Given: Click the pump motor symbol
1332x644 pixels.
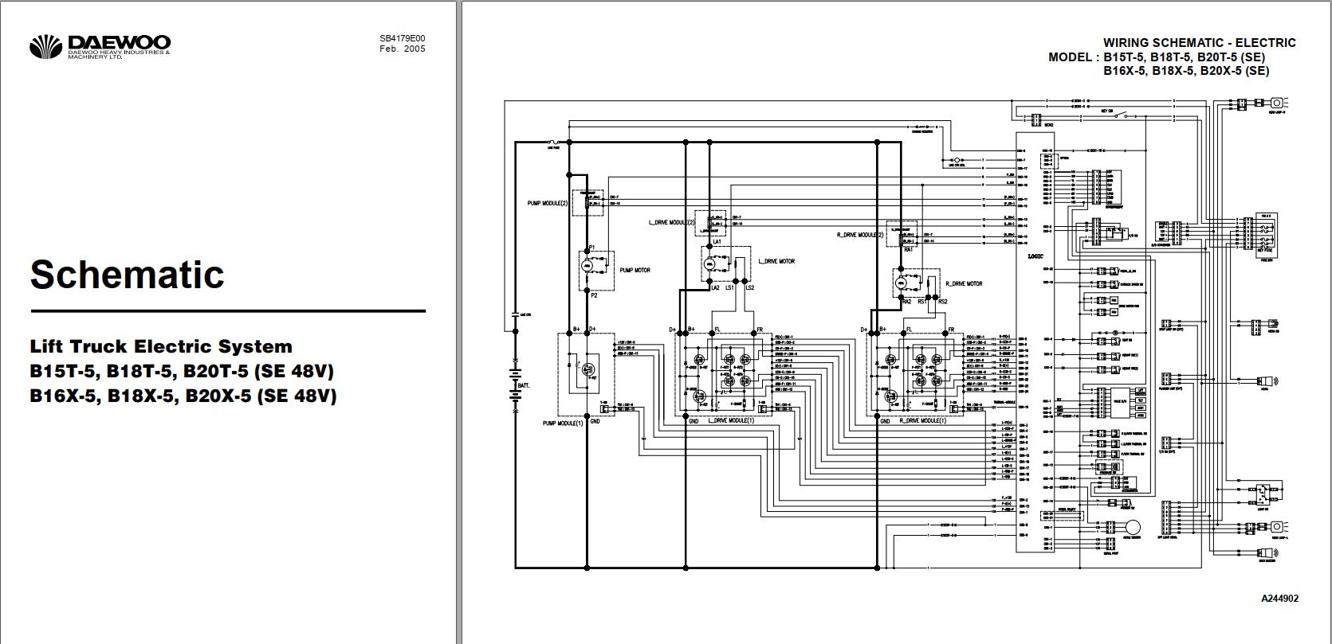Looking at the screenshot, I should (x=587, y=266).
